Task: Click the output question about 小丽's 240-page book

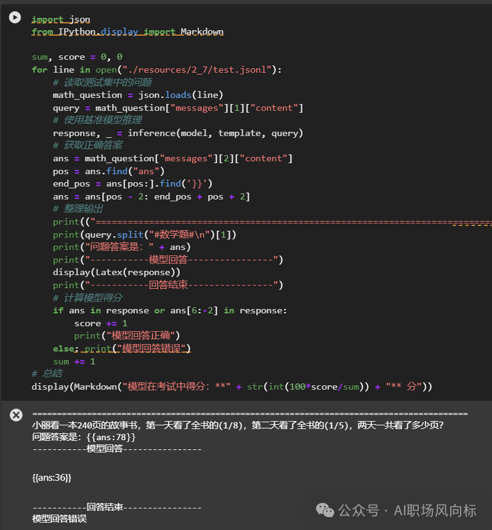Action: tap(238, 425)
